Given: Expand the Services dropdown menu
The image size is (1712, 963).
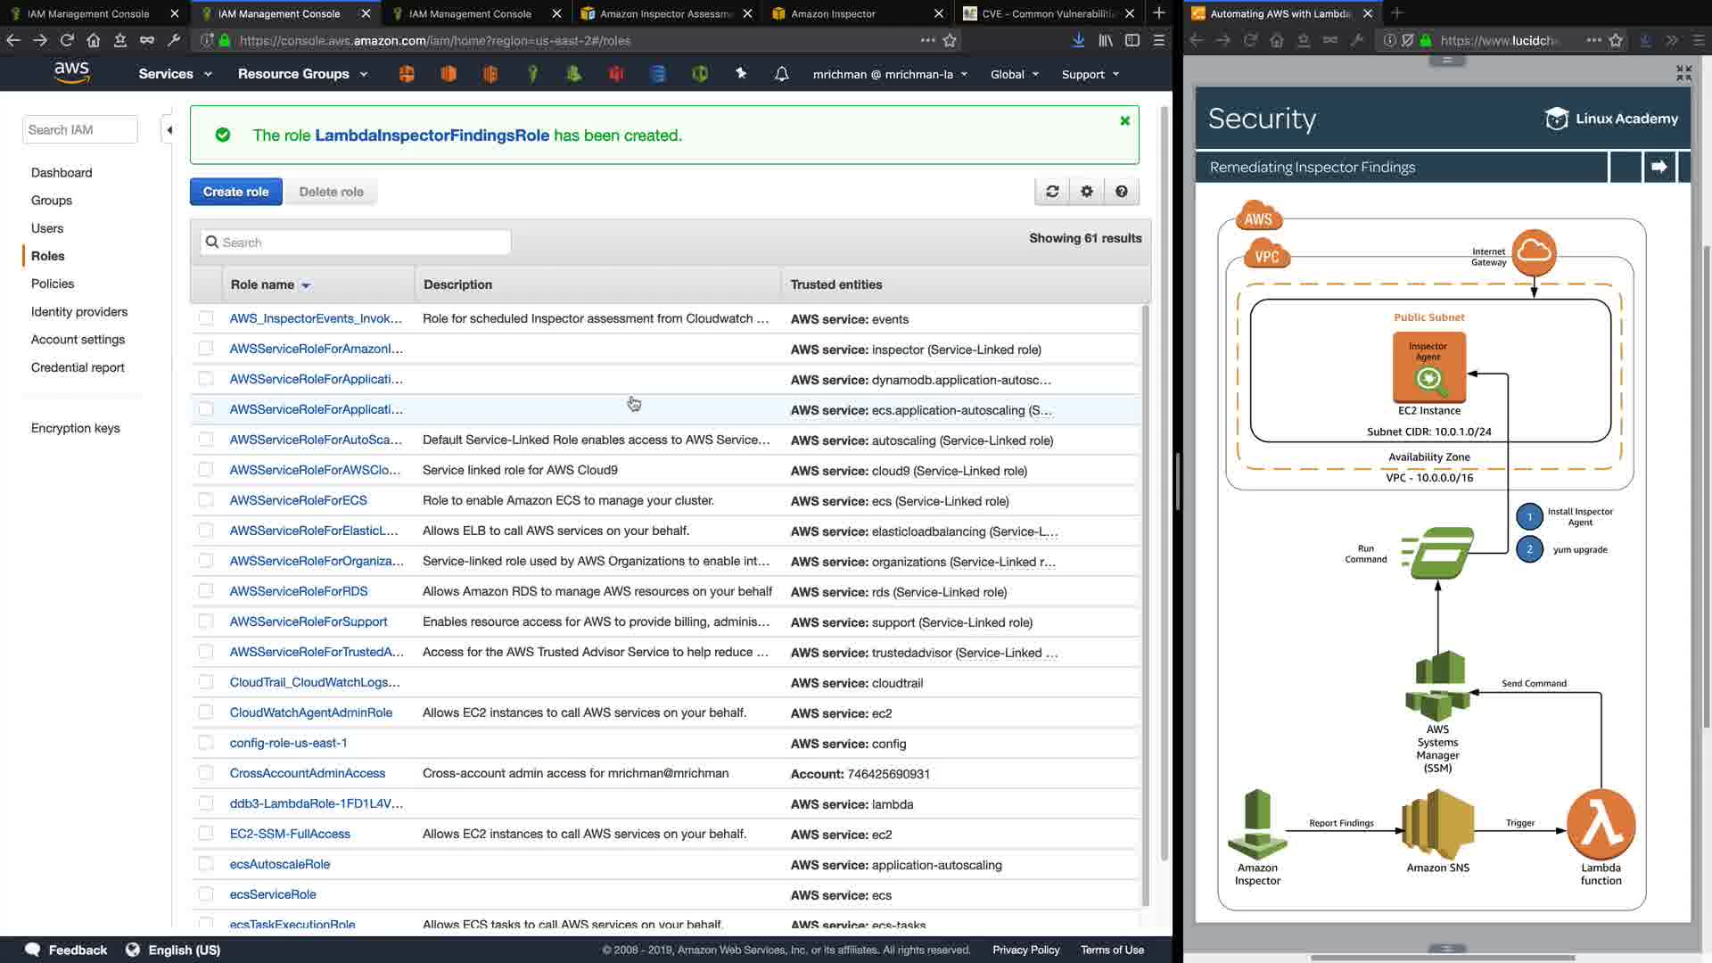Looking at the screenshot, I should [175, 74].
